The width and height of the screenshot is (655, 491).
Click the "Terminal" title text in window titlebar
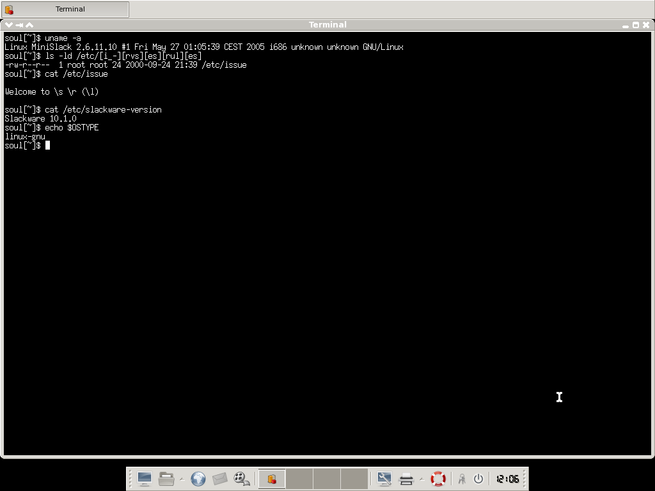[x=327, y=25]
